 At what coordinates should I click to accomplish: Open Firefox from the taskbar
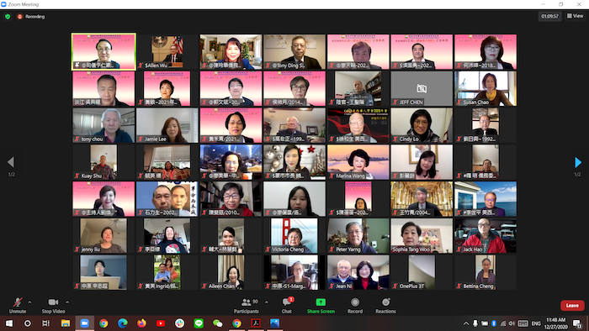pyautogui.click(x=141, y=323)
